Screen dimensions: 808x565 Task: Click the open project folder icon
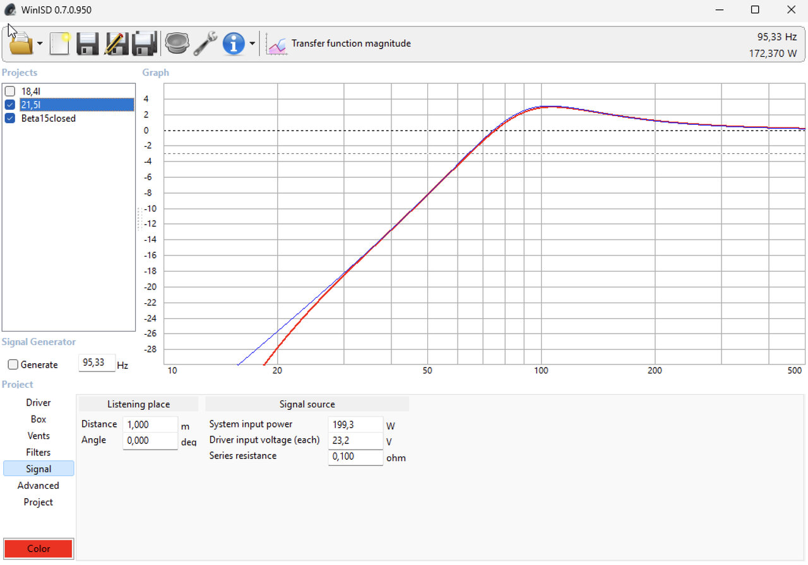coord(21,44)
